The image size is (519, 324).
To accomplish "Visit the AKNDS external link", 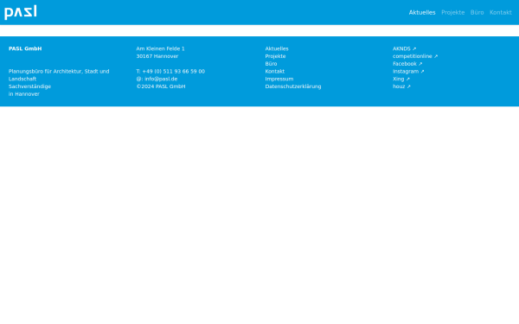I will [x=404, y=48].
